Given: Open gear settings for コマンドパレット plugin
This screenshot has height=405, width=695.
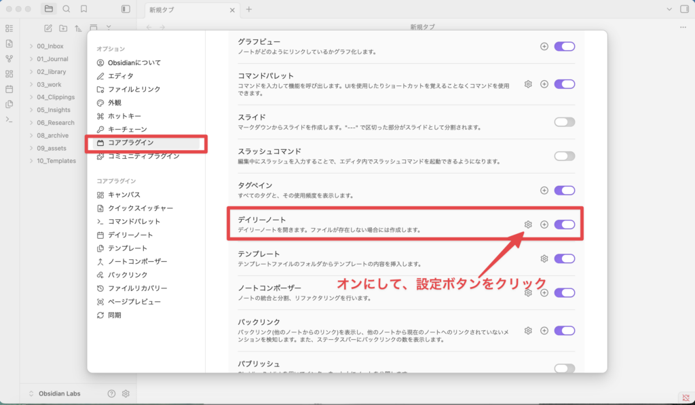Looking at the screenshot, I should click(528, 84).
